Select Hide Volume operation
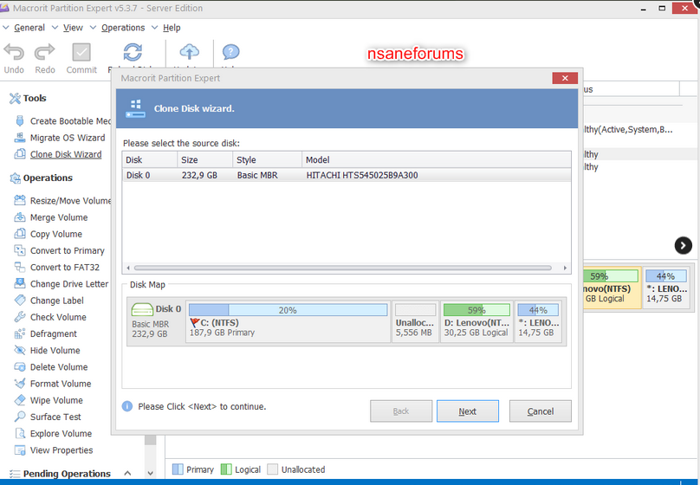Viewport: 700px width, 485px height. tap(48, 350)
